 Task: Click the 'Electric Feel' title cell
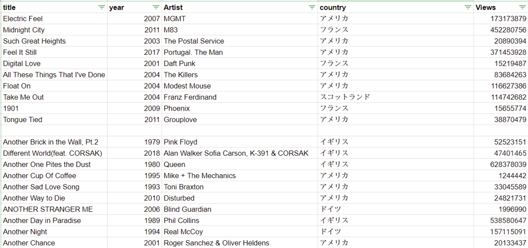54,19
